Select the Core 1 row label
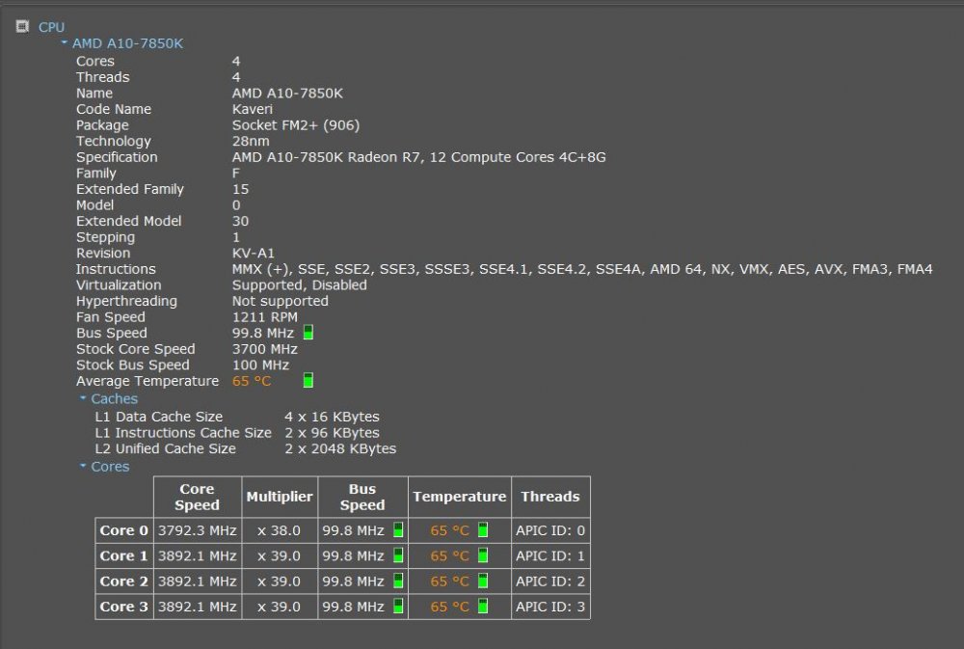This screenshot has width=964, height=649. (x=124, y=555)
